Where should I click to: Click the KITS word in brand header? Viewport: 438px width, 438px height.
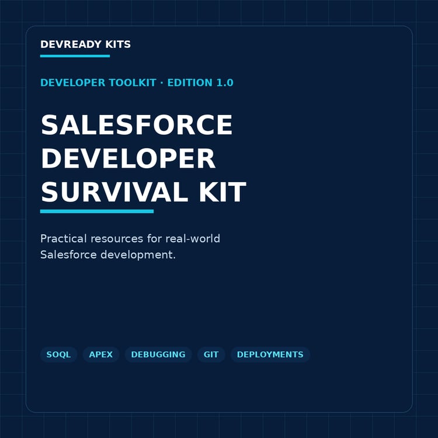click(x=118, y=44)
